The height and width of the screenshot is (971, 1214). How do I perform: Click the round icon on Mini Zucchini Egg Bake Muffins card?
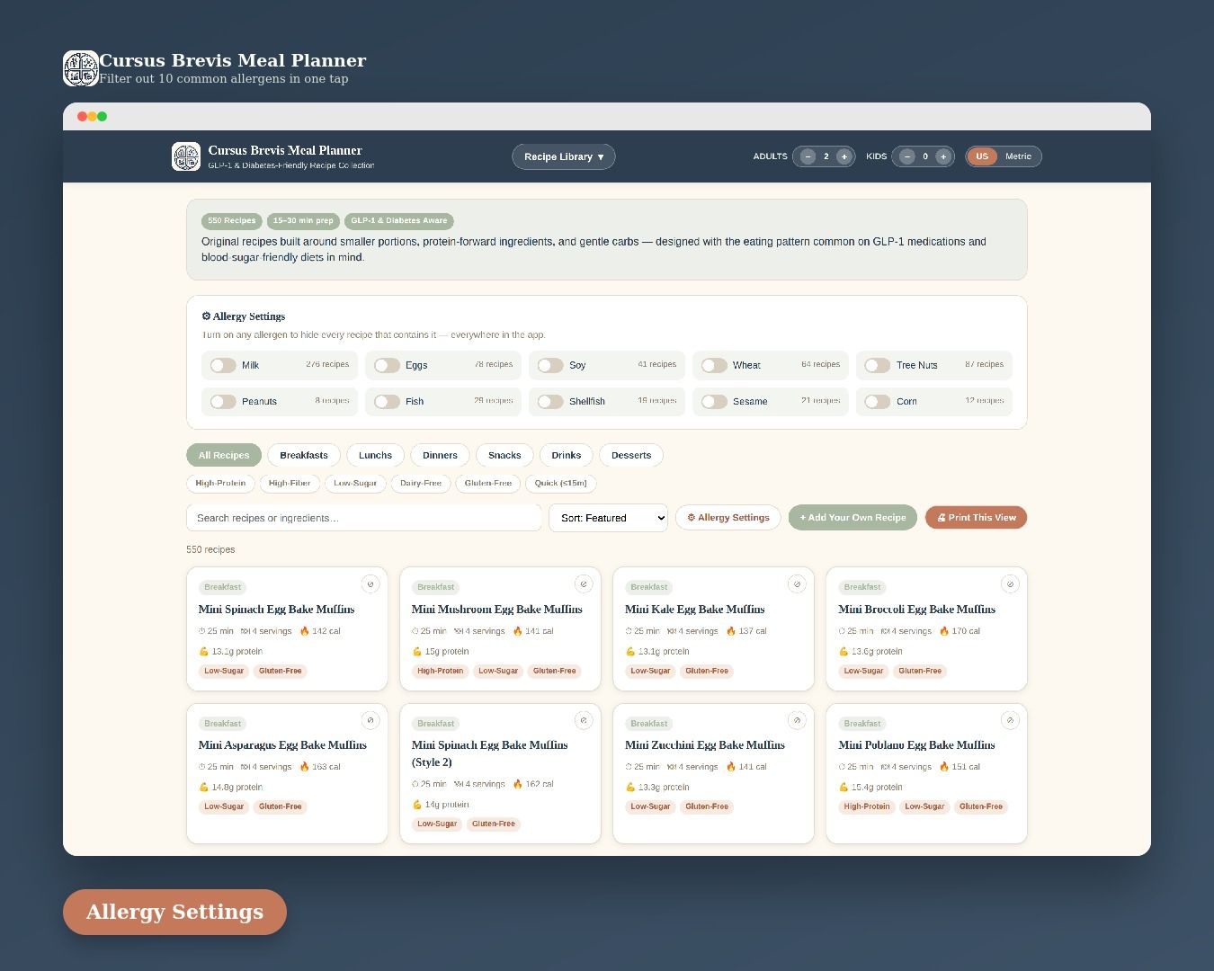[x=796, y=720]
